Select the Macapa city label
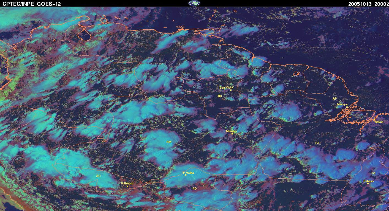The width and height of the screenshot is (389, 211). [342, 104]
